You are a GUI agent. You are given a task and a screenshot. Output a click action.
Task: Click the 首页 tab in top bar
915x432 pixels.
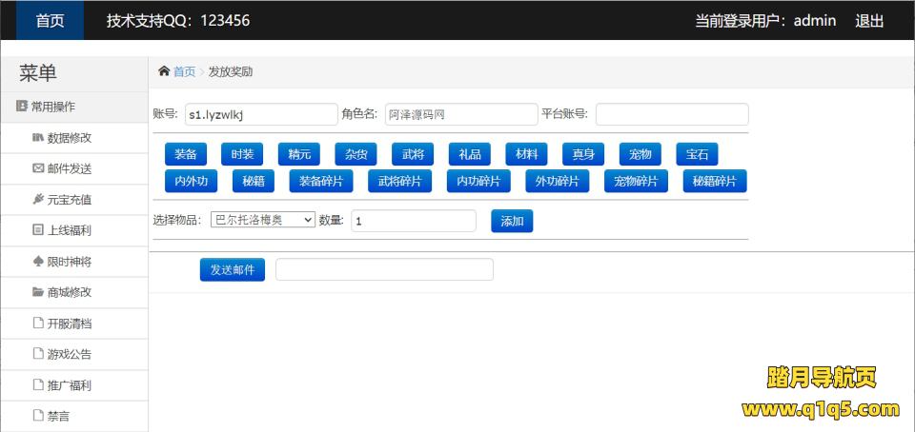point(50,20)
